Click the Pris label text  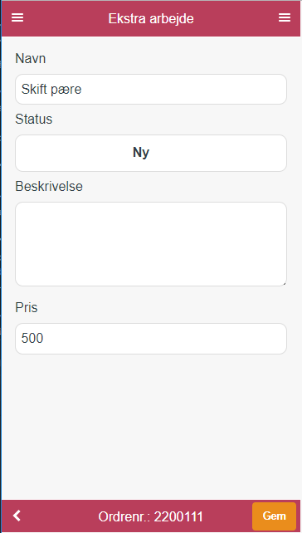click(x=27, y=307)
